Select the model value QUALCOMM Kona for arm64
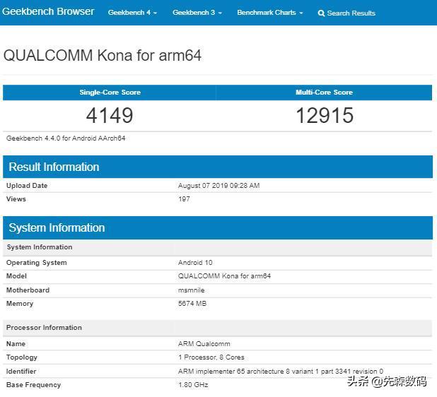437x397 pixels. pyautogui.click(x=224, y=276)
